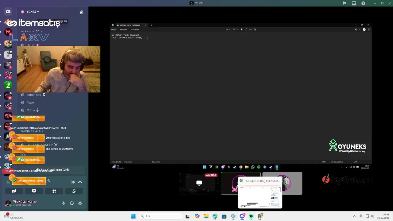This screenshot has height=221, width=393.
Task: Open the Copilot dropdown in Notepad
Action: point(357,29)
